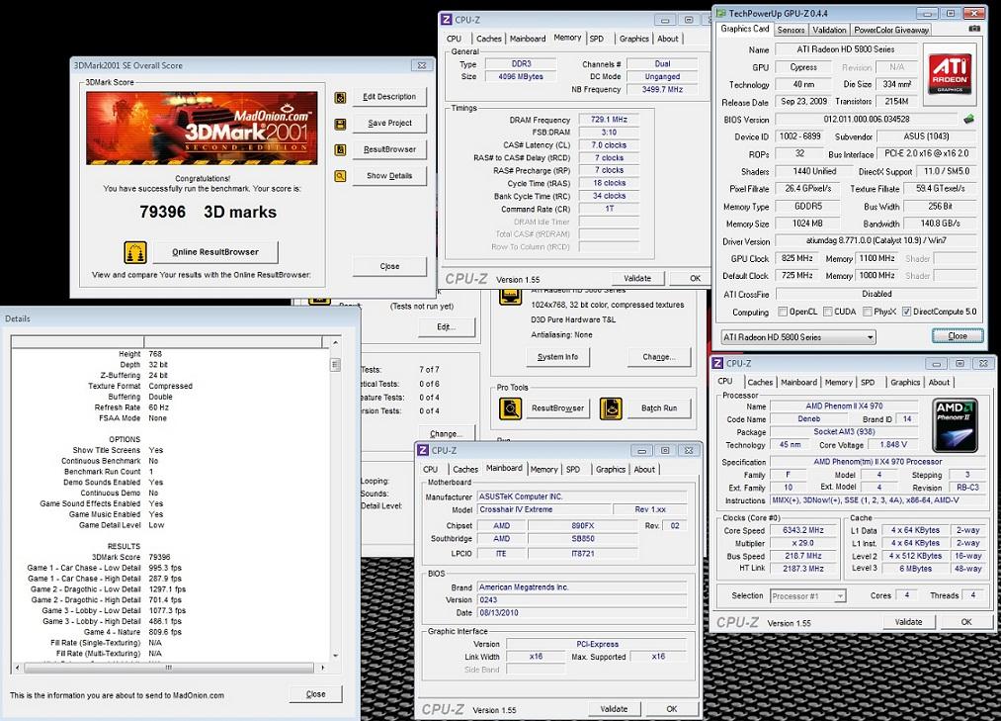Click the Details horizontal scroll right arrow

[323, 668]
